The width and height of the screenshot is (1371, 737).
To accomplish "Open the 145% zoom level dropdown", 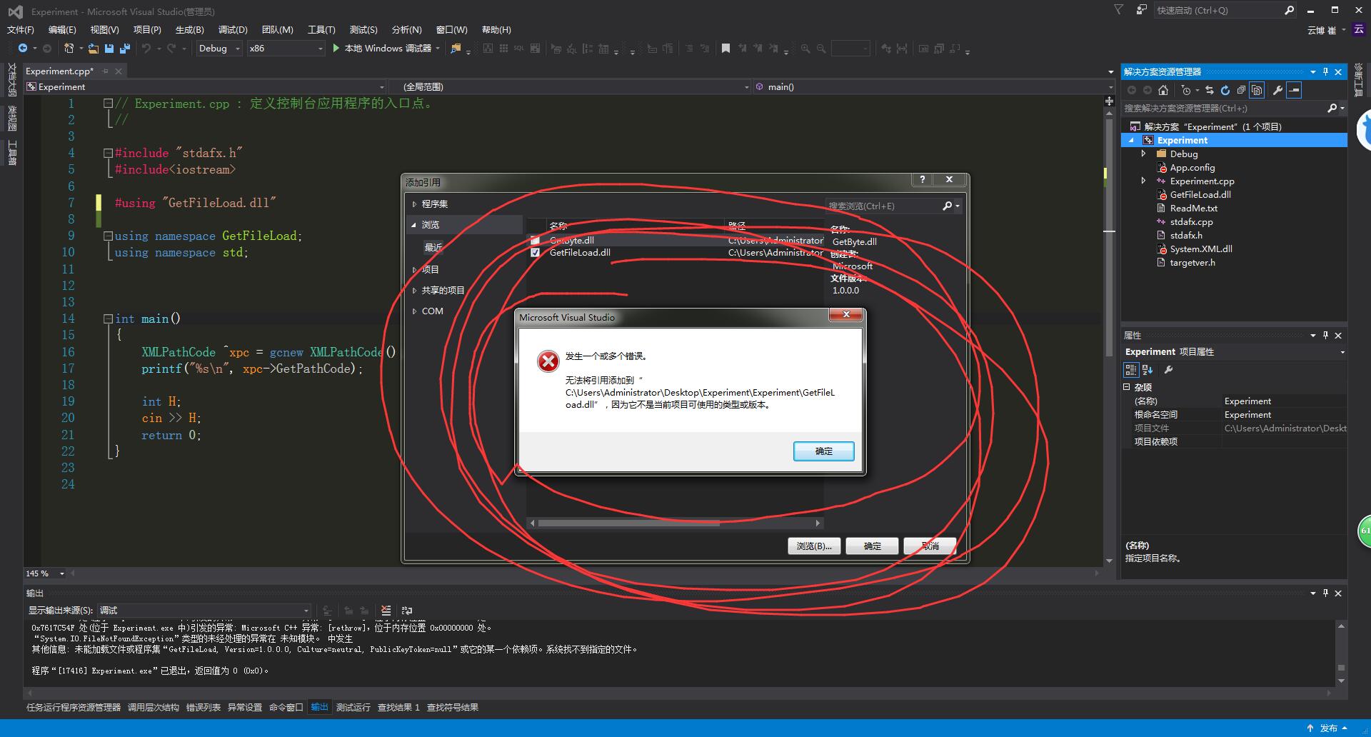I will pyautogui.click(x=46, y=573).
